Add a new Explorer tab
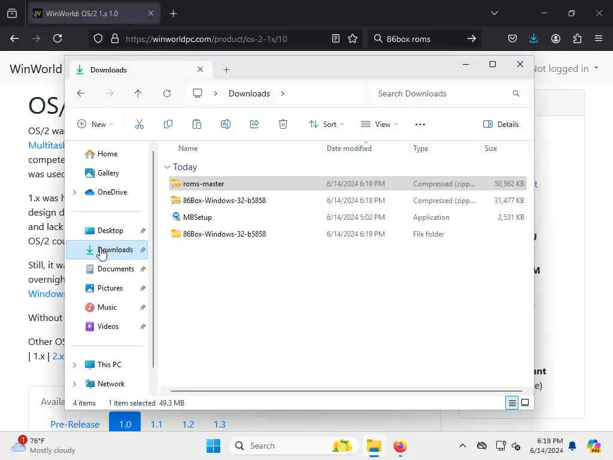This screenshot has height=460, width=613. tap(226, 70)
